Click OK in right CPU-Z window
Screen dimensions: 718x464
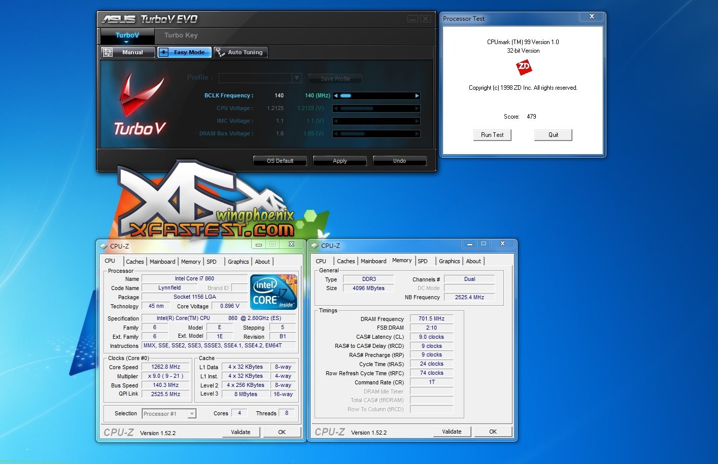pos(493,432)
